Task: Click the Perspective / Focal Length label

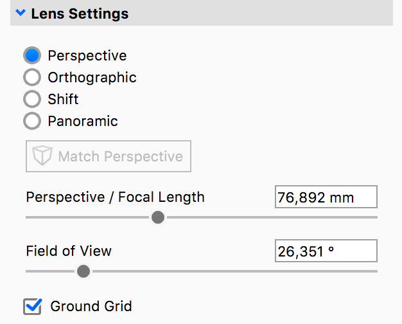Action: (115, 197)
